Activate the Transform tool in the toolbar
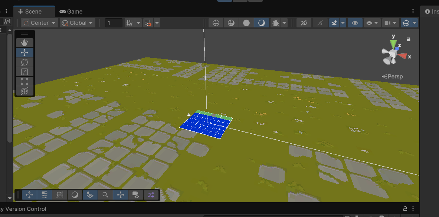The image size is (439, 217). point(24,91)
